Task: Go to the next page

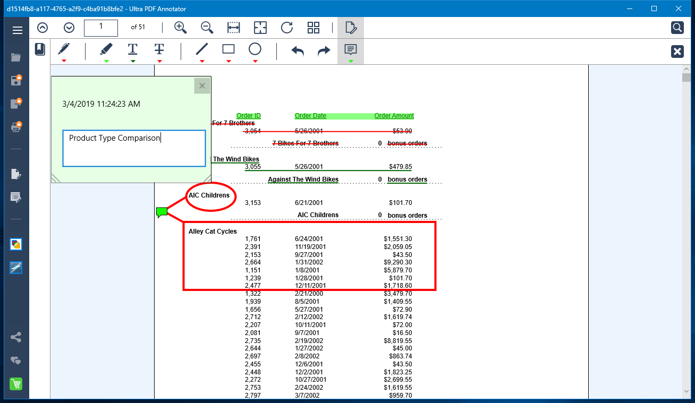Action: pos(69,28)
